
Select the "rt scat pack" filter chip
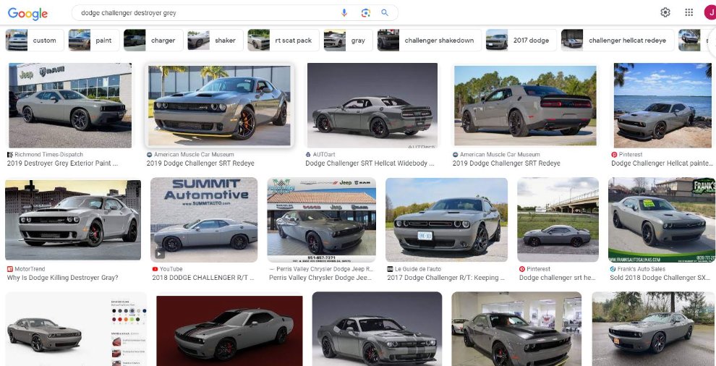pyautogui.click(x=282, y=41)
